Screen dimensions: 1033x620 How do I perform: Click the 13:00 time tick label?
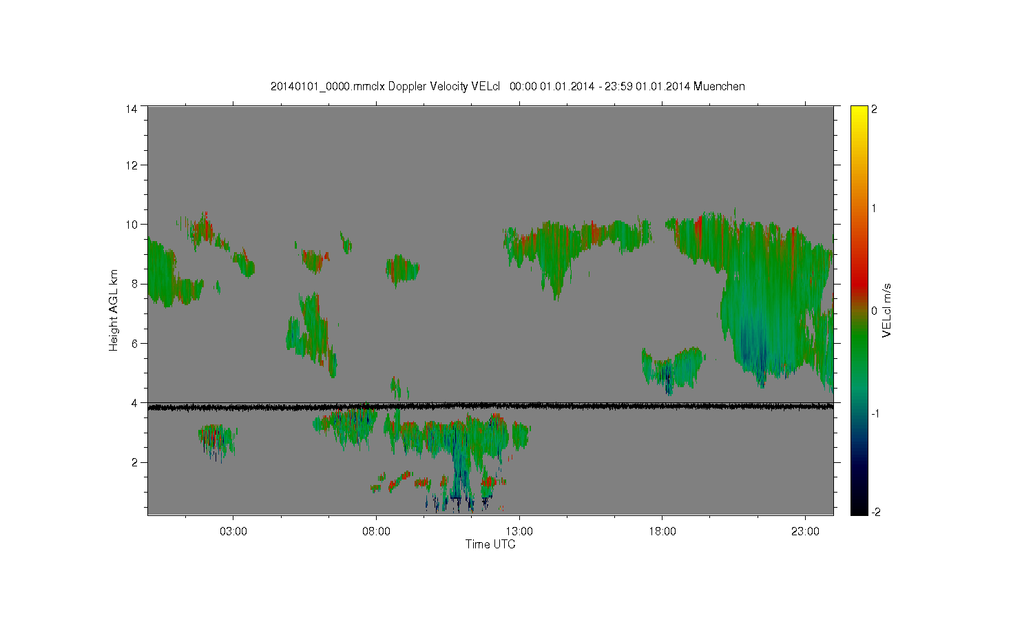pos(519,532)
